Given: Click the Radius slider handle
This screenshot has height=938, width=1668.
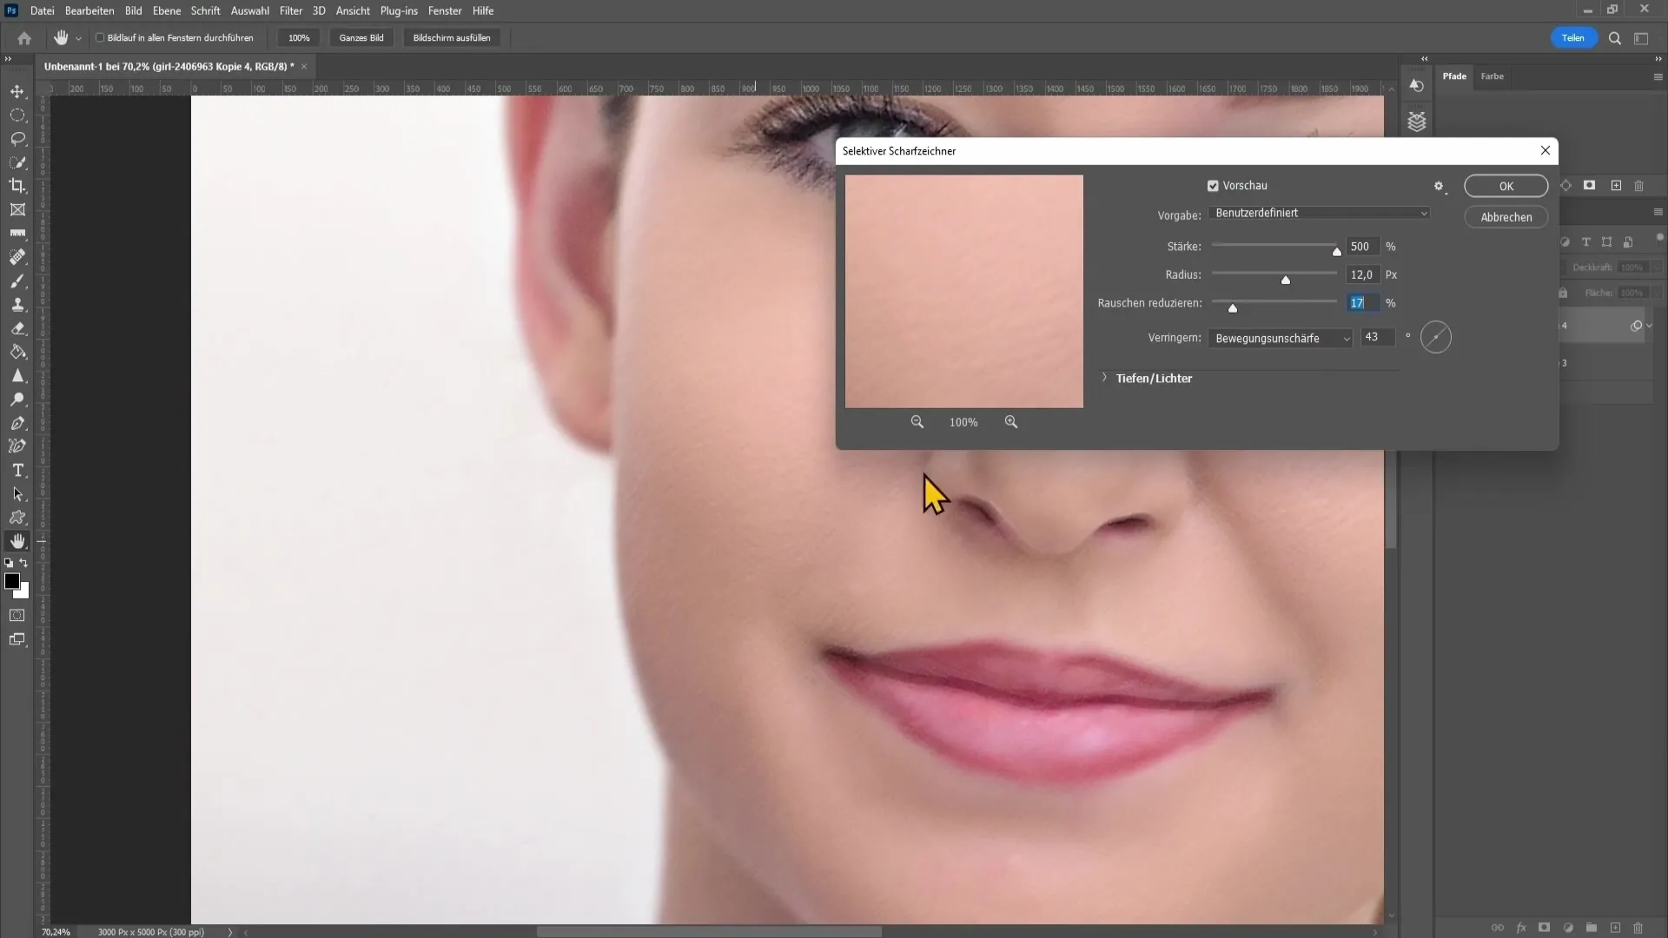Looking at the screenshot, I should tap(1285, 280).
